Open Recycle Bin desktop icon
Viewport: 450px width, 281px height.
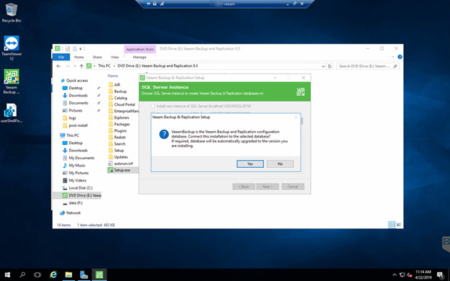[12, 13]
